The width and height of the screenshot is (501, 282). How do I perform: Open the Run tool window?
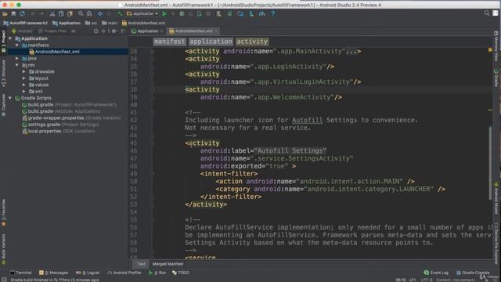tap(157, 273)
